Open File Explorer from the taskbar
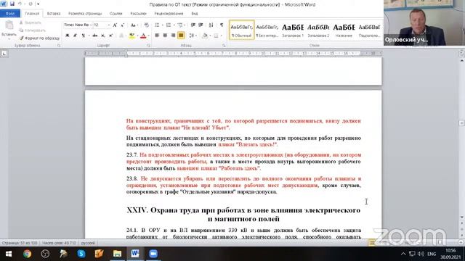 click(117, 254)
